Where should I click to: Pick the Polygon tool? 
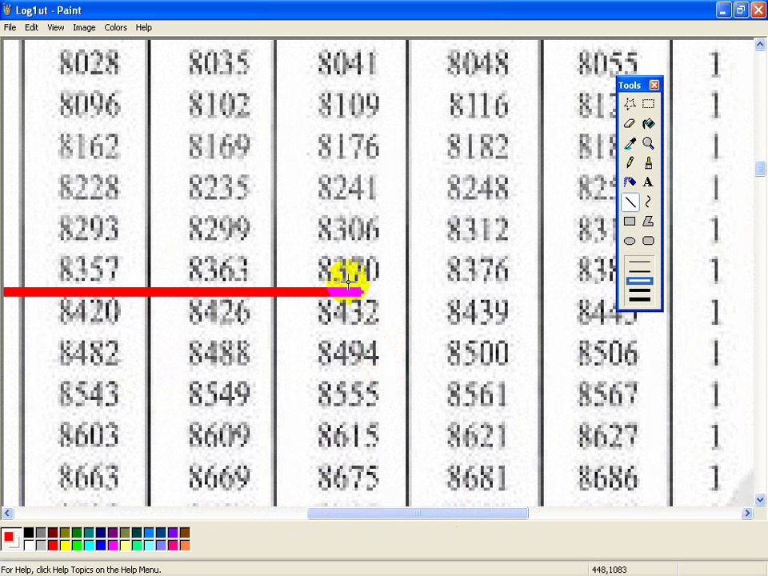[648, 222]
